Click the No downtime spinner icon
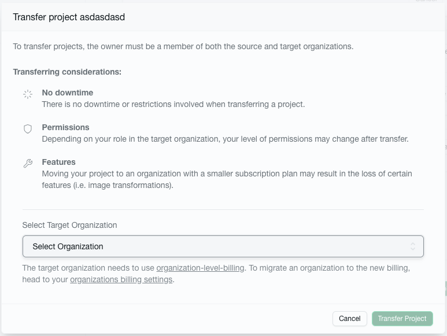The width and height of the screenshot is (447, 336). click(27, 94)
